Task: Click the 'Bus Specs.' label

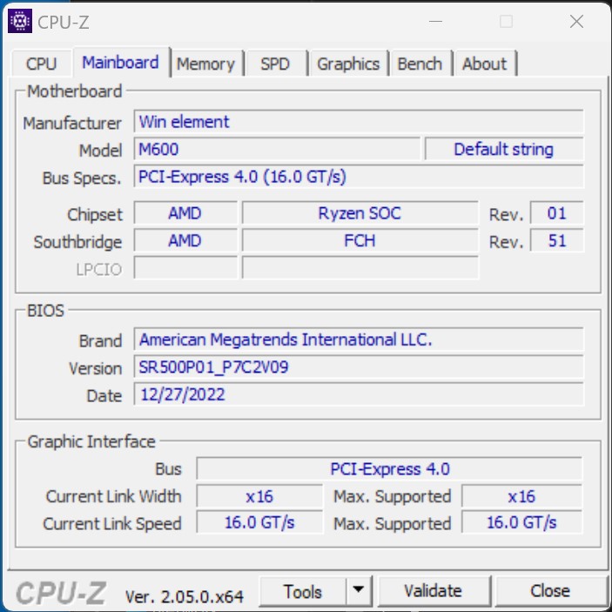Action: [x=82, y=178]
